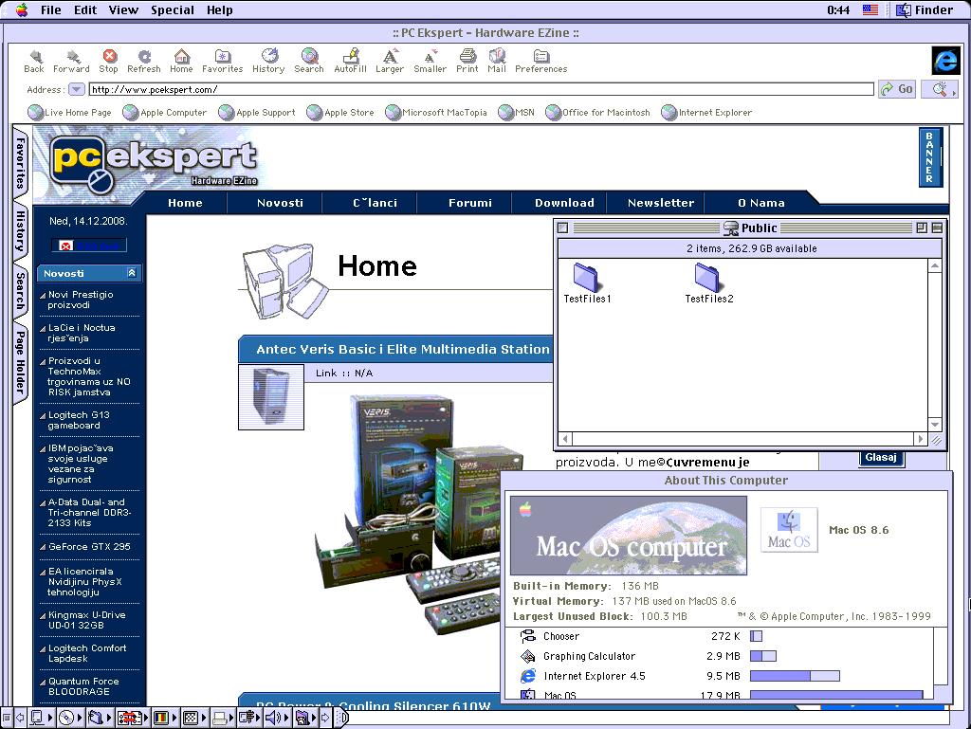This screenshot has height=729, width=971.
Task: Click the small Antec case thumbnail
Action: 271,396
